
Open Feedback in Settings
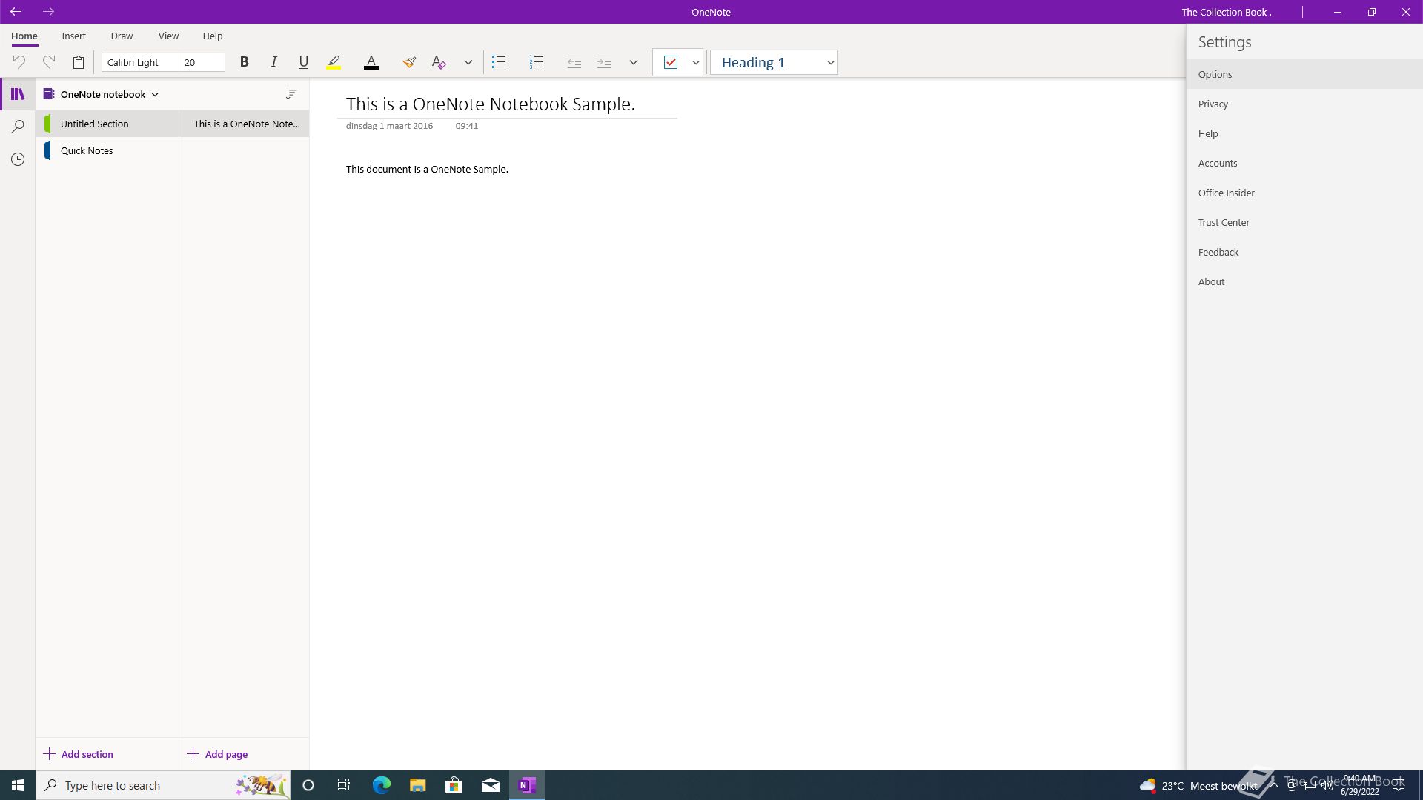click(1304, 252)
